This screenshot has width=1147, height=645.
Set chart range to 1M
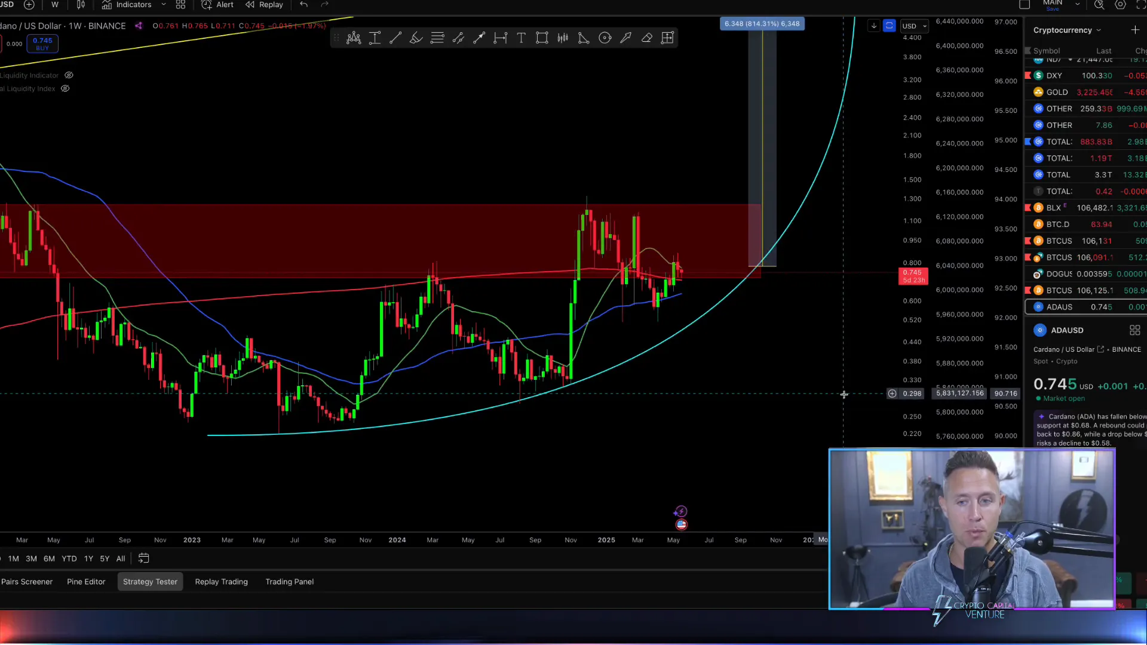point(14,558)
